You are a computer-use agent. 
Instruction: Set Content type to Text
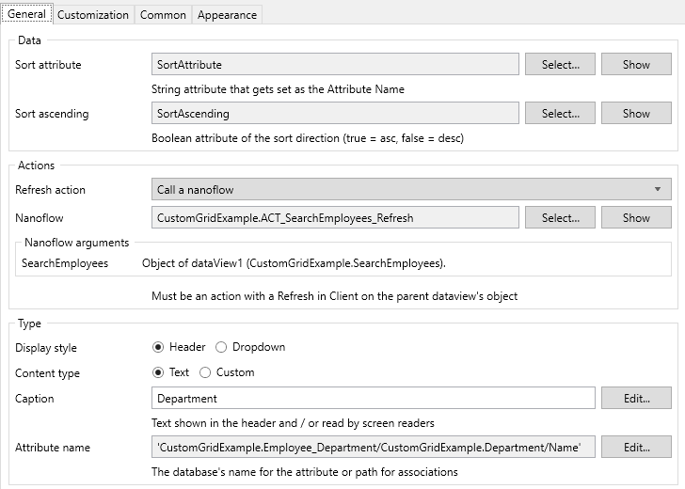158,372
